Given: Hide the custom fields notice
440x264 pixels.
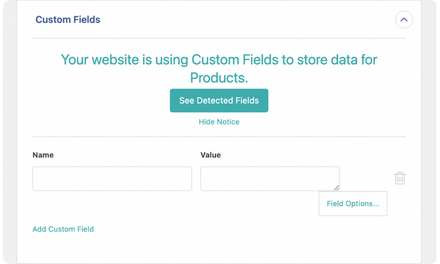Looking at the screenshot, I should tap(219, 122).
